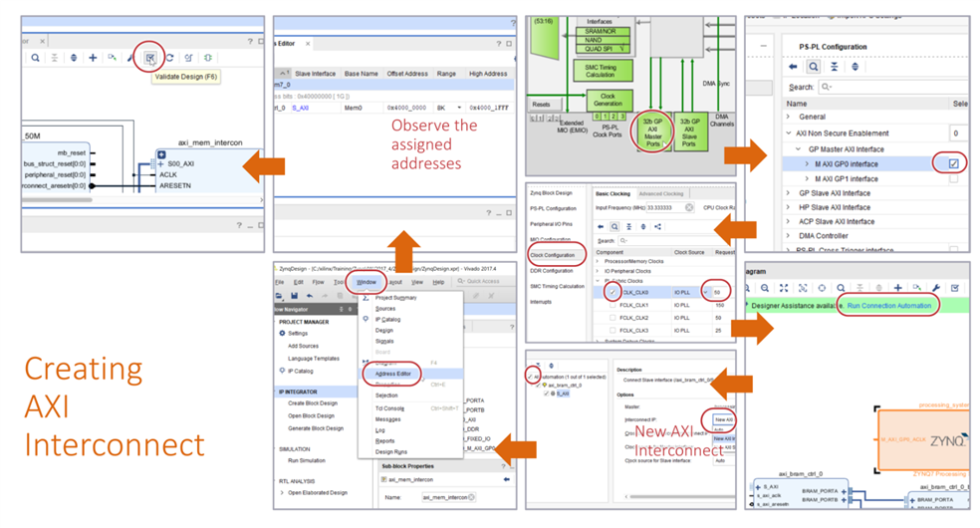The width and height of the screenshot is (980, 528).
Task: Open Clock Configuration page in sidebar
Action: click(553, 255)
